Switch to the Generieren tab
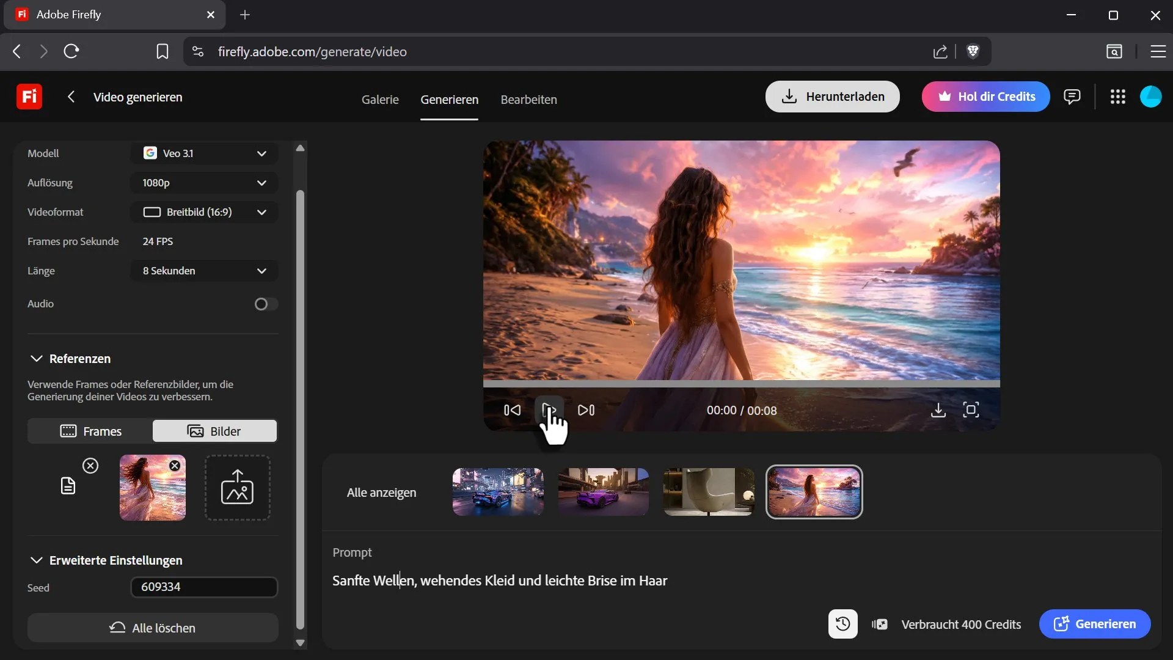This screenshot has height=660, width=1173. (x=450, y=100)
